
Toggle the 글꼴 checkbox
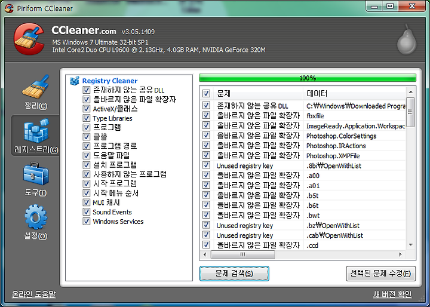click(87, 137)
